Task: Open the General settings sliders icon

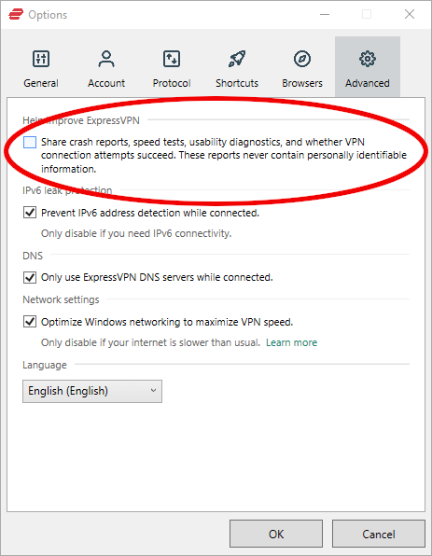Action: 41,59
